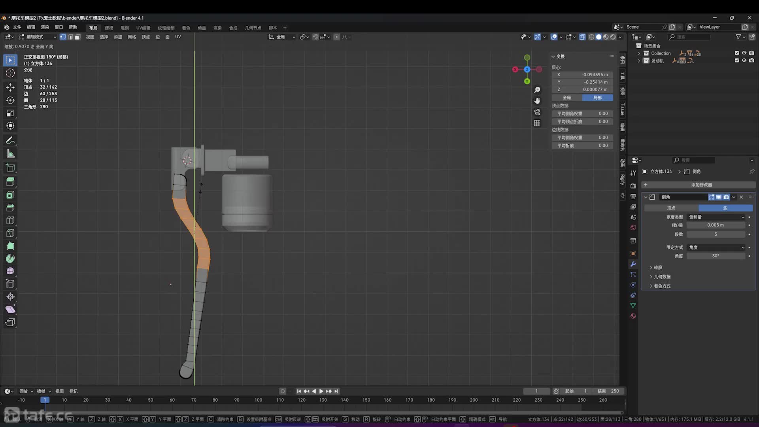Select the Poly Build tool

click(11, 246)
